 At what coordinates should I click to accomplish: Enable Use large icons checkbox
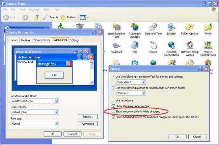pyautogui.click(x=113, y=100)
